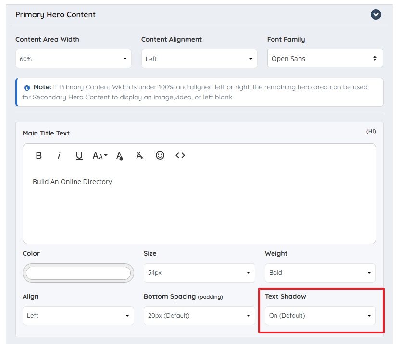Open the Align dropdown under Main Title
This screenshot has height=344, width=399.
[x=78, y=316]
